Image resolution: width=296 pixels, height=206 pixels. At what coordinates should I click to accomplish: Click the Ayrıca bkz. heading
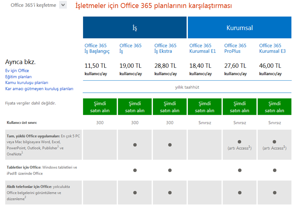click(21, 62)
